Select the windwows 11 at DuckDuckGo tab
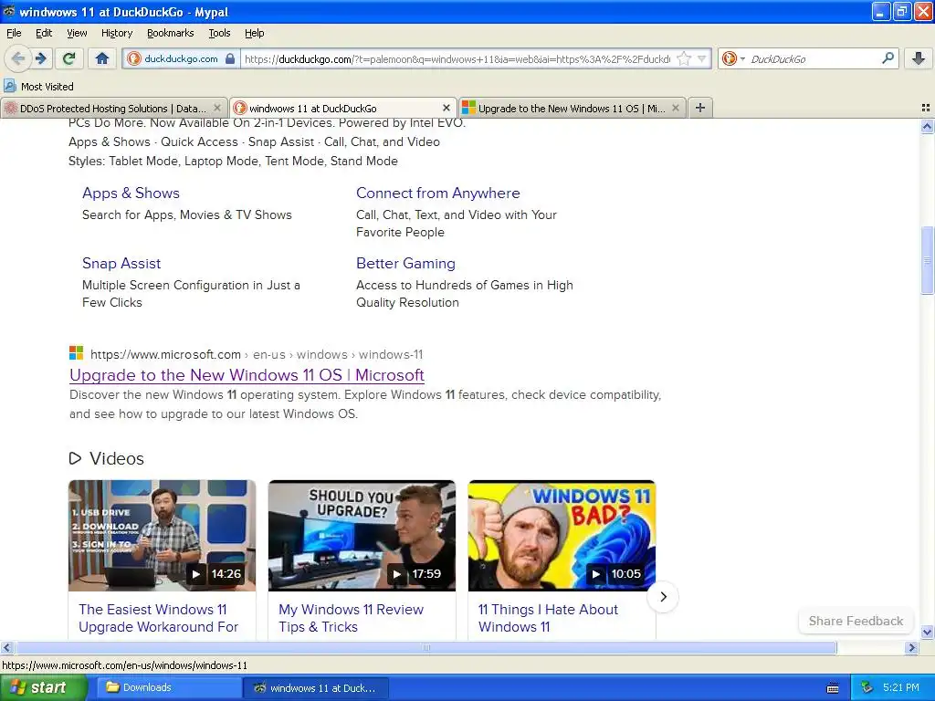The height and width of the screenshot is (701, 935). point(343,108)
